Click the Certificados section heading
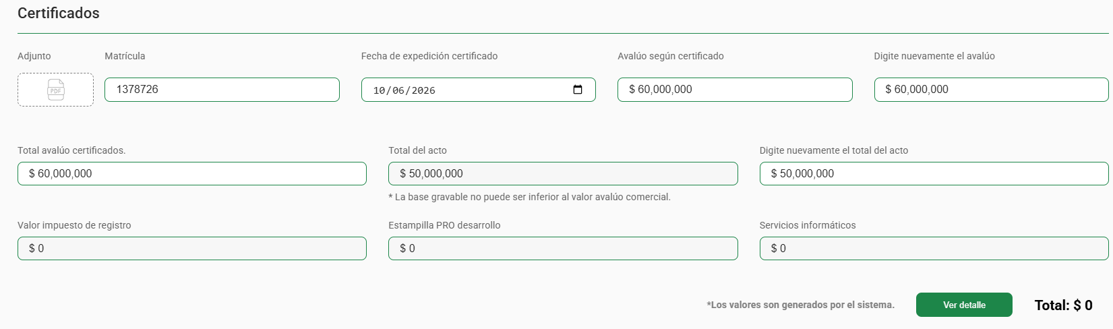The height and width of the screenshot is (329, 1113). (x=59, y=13)
